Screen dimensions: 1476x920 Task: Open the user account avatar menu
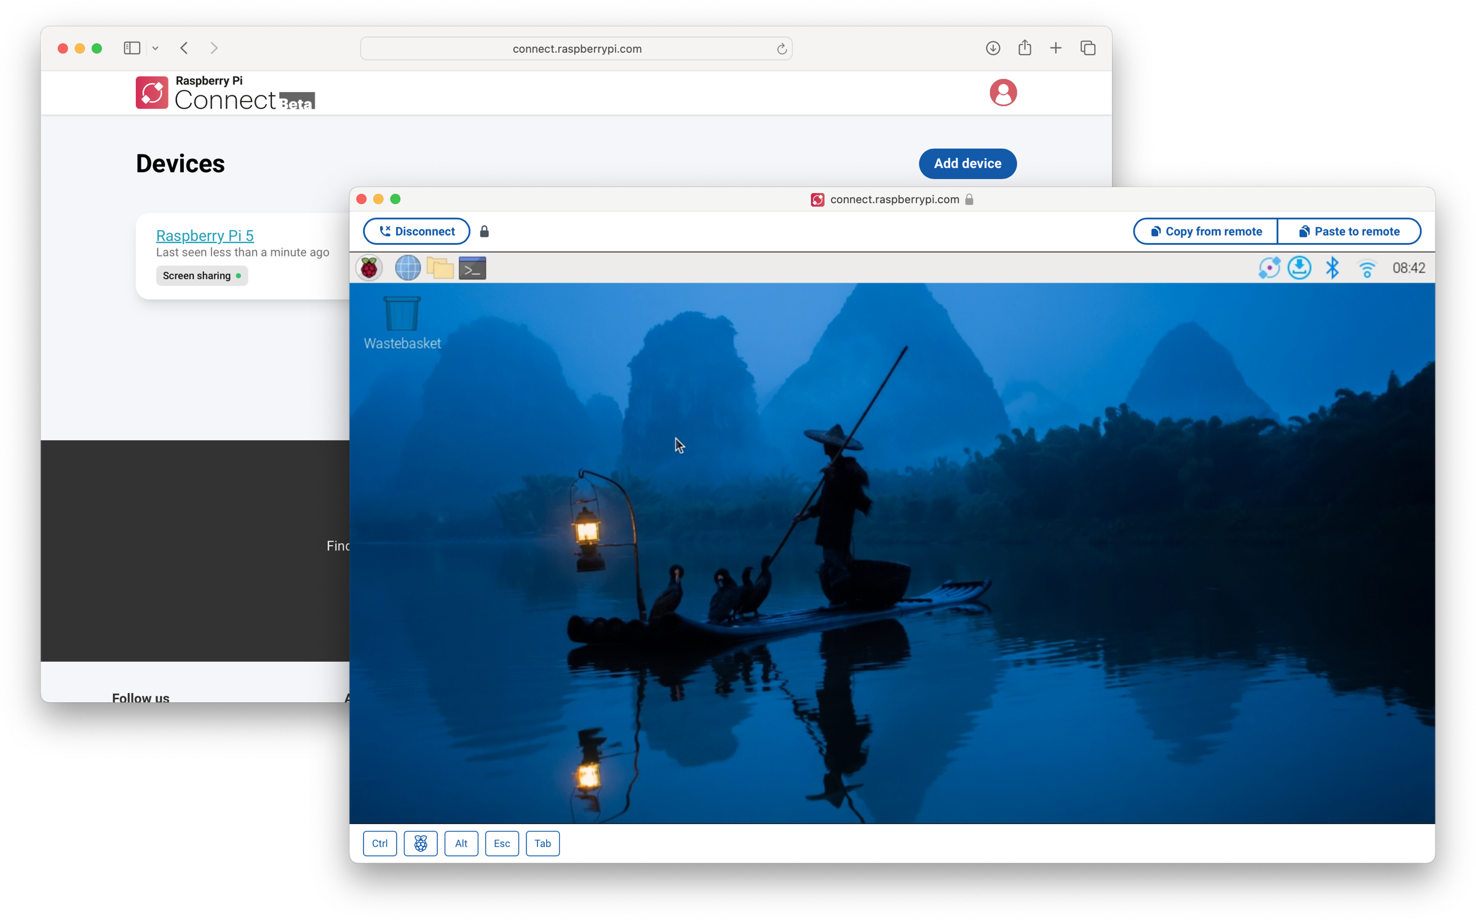1002,93
